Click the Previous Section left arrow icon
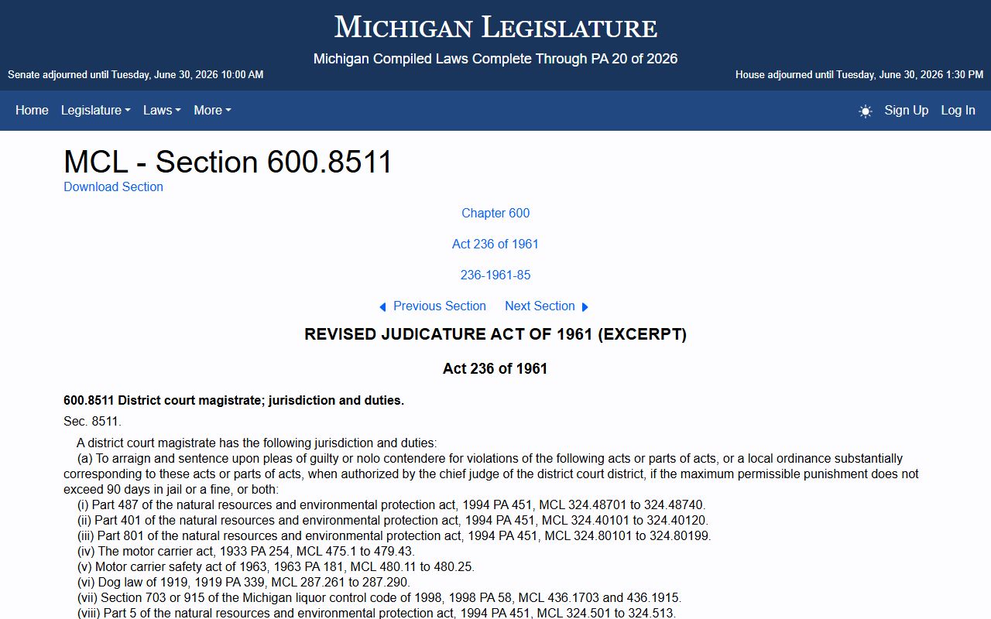This screenshot has height=619, width=991. click(x=382, y=307)
